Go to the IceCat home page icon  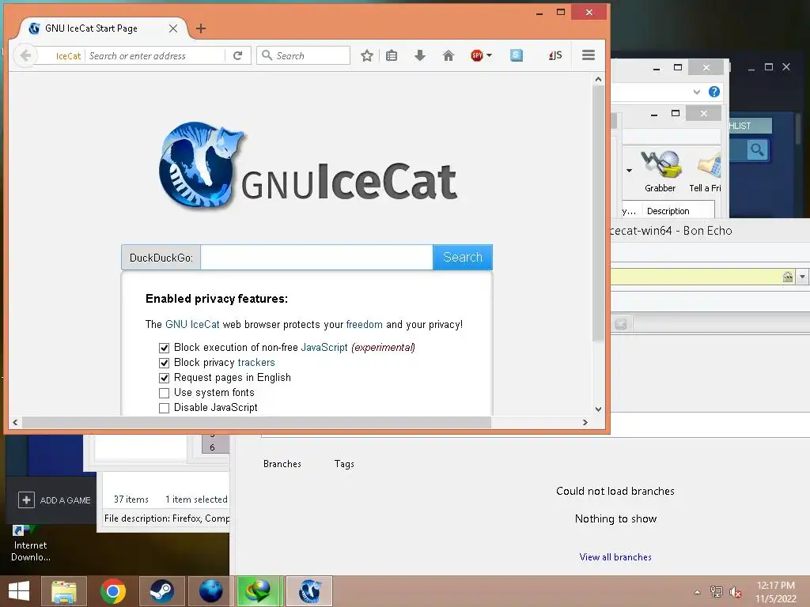[449, 55]
